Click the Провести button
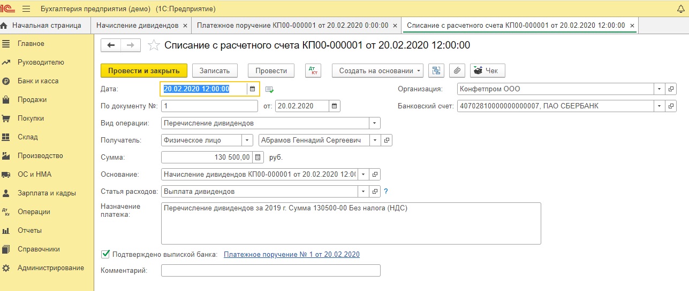This screenshot has width=689, height=291. (x=271, y=70)
